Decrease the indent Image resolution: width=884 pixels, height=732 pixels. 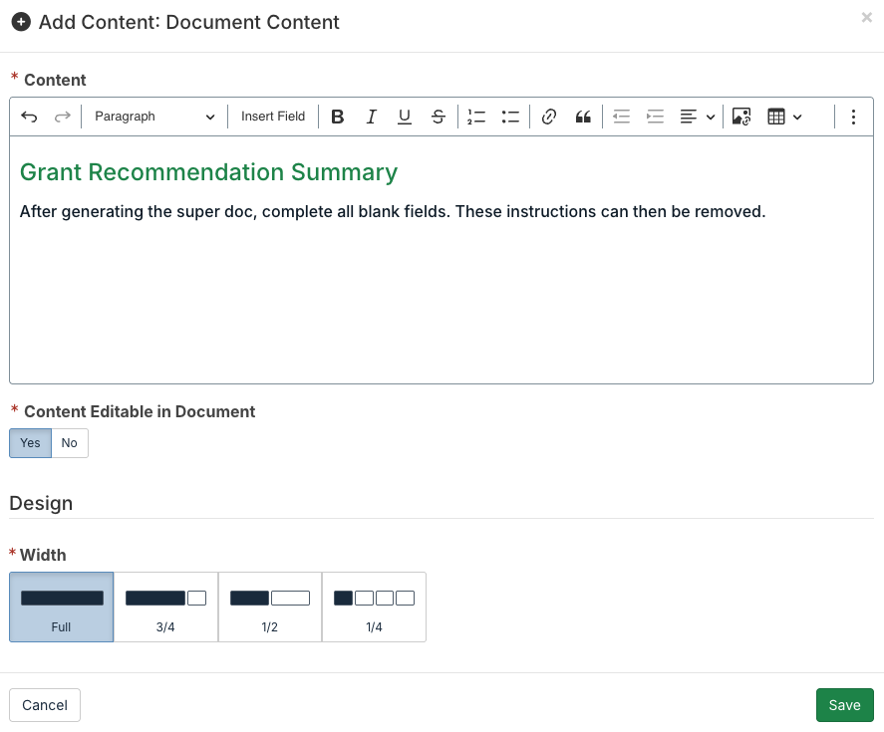(621, 117)
